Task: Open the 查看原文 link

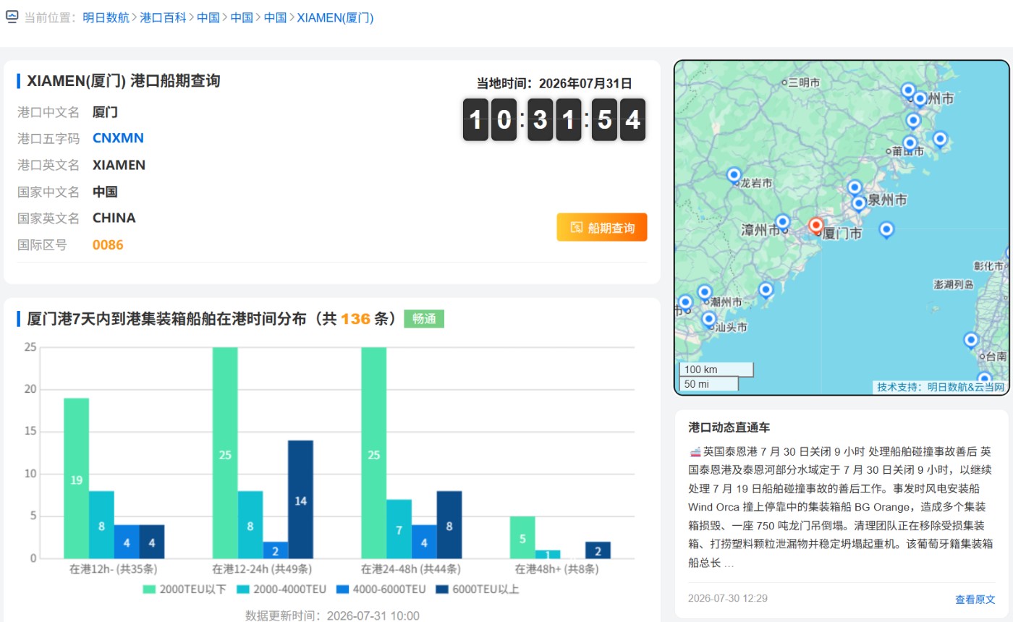Action: pyautogui.click(x=975, y=599)
